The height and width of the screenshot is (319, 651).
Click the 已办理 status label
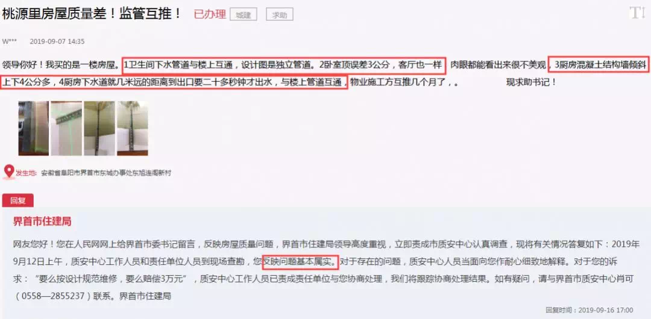(x=210, y=14)
